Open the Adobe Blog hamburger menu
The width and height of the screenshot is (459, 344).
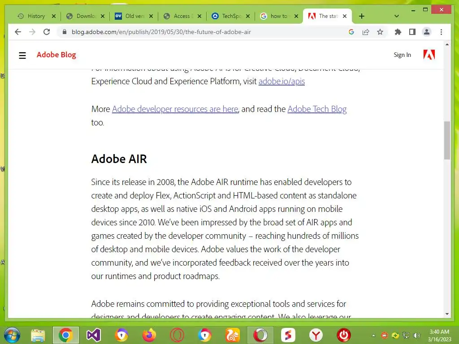[22, 55]
